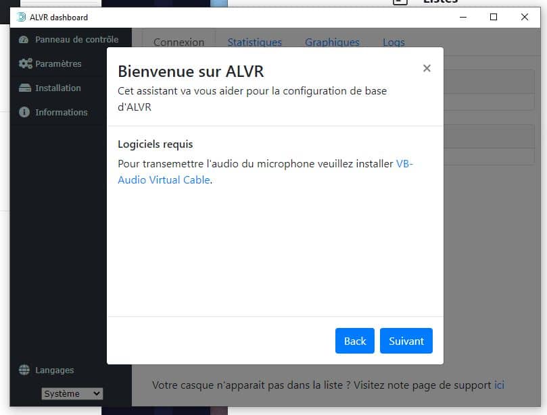Open the VB-Audio Virtual Cable link

point(164,180)
